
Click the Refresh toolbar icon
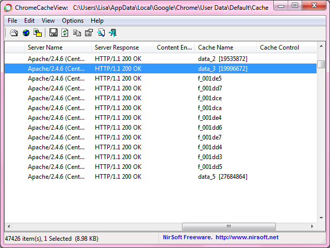pyautogui.click(x=65, y=33)
